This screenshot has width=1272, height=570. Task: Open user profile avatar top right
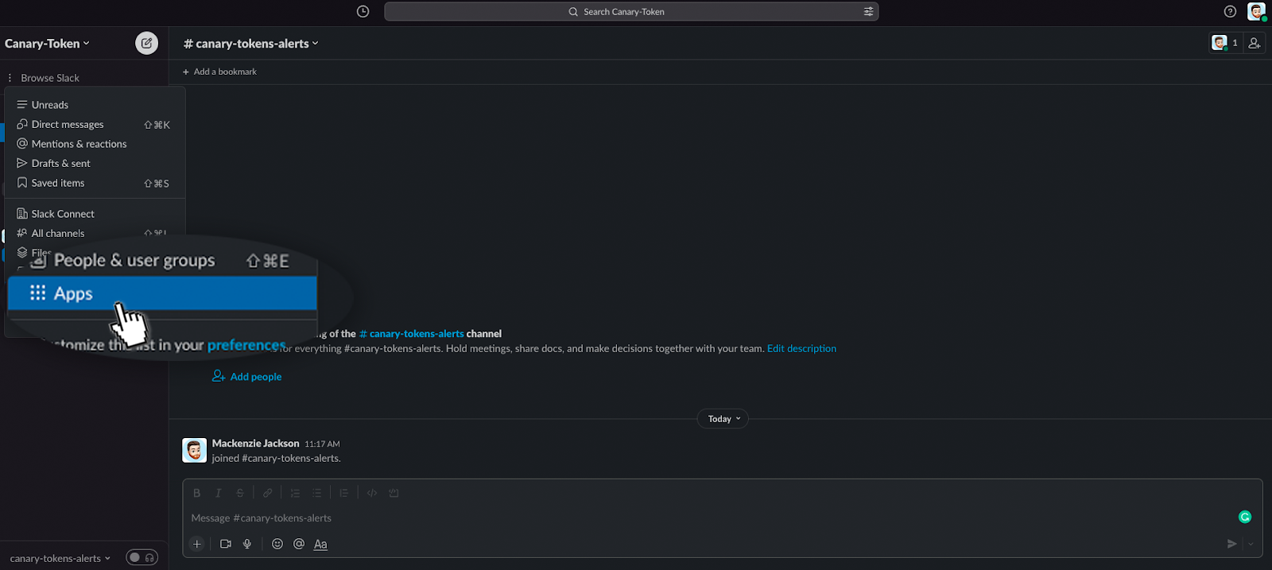point(1256,11)
